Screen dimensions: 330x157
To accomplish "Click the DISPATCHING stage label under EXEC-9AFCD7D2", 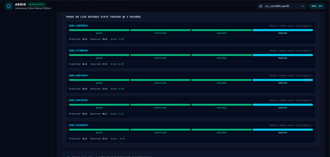I will pyautogui.click(x=160, y=108).
